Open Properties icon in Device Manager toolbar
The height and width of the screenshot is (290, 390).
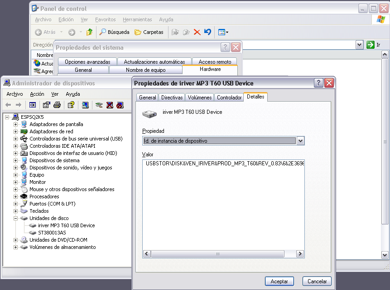point(47,105)
